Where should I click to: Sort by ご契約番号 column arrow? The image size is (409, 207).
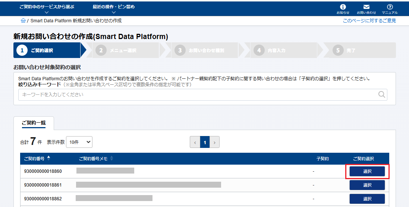pyautogui.click(x=48, y=158)
